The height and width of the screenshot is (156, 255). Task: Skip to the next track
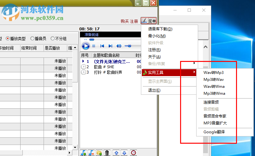coord(110,46)
